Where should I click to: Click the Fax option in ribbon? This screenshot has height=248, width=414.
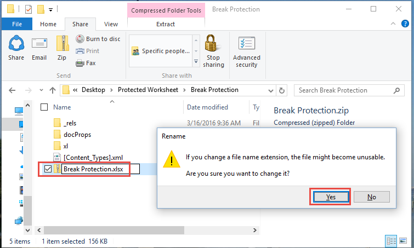(x=86, y=63)
